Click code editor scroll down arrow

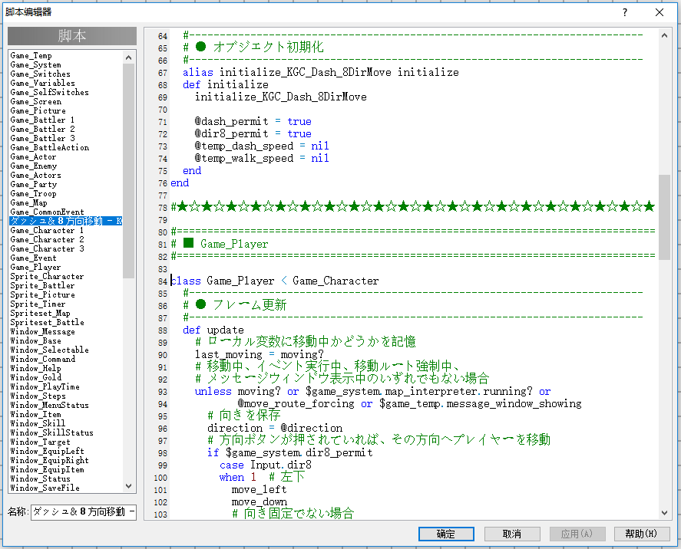(x=664, y=512)
